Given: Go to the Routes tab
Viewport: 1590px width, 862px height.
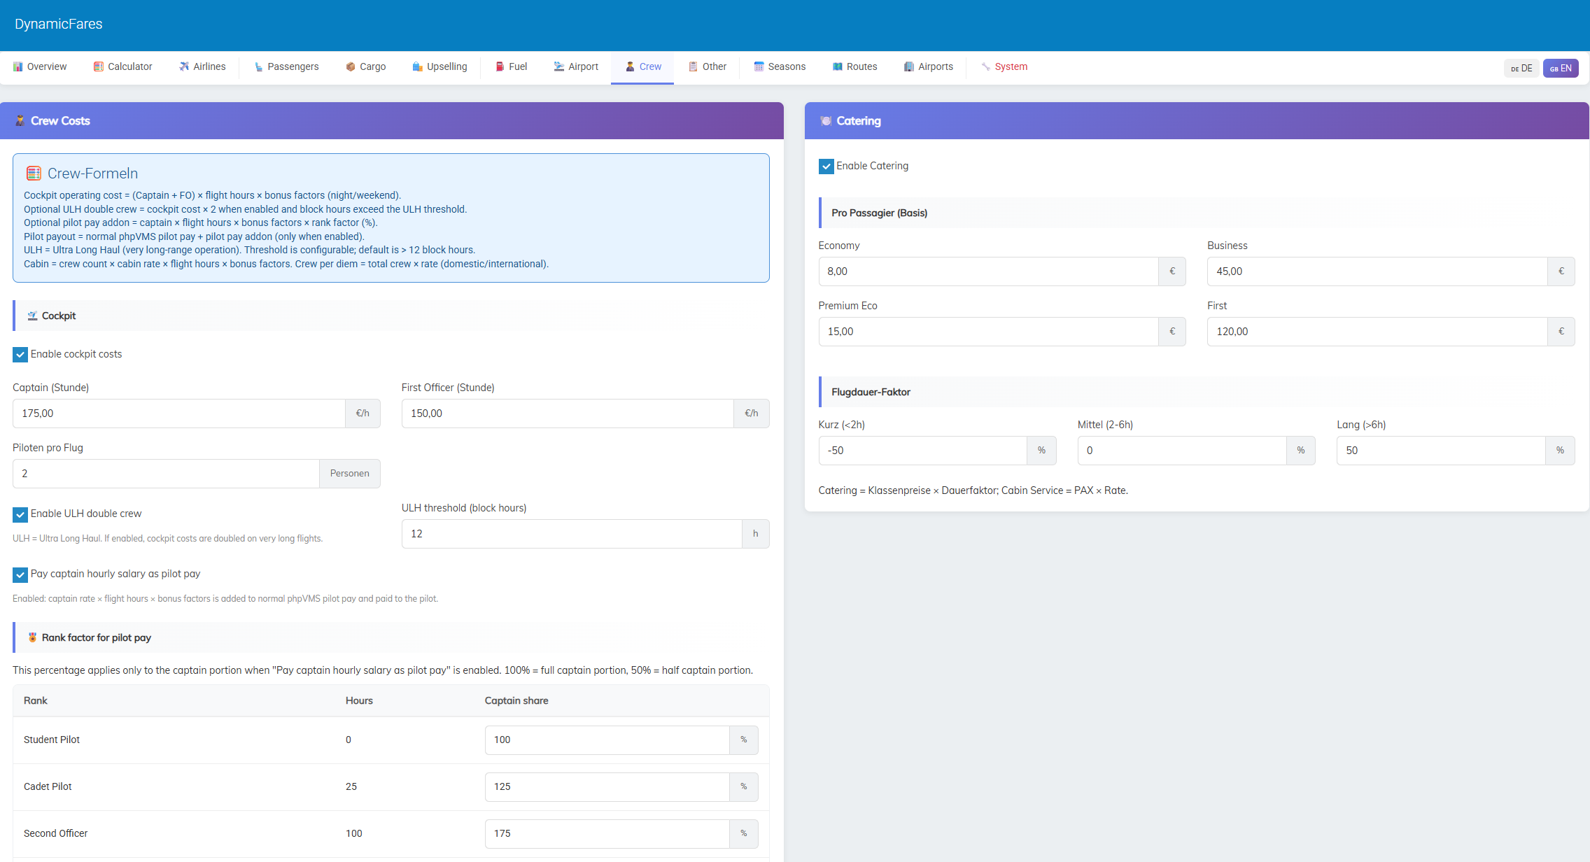Looking at the screenshot, I should pos(854,66).
